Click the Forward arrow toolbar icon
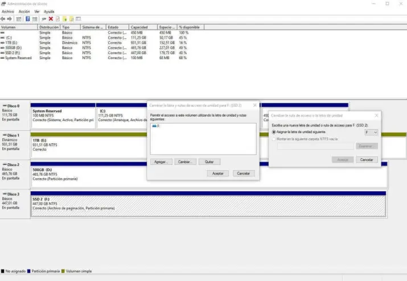 tap(10, 19)
